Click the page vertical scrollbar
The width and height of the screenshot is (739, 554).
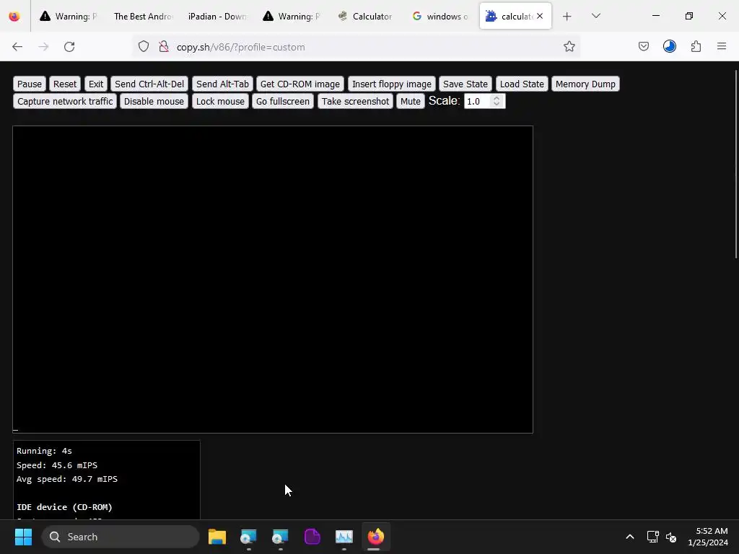point(735,164)
